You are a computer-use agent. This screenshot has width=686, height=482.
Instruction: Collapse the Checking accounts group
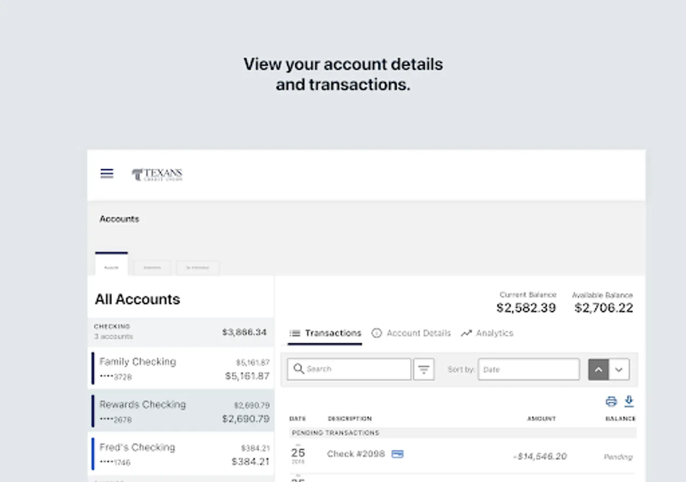coord(181,332)
